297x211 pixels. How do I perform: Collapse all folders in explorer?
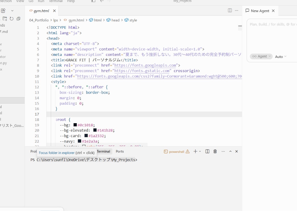click(x=19, y=19)
